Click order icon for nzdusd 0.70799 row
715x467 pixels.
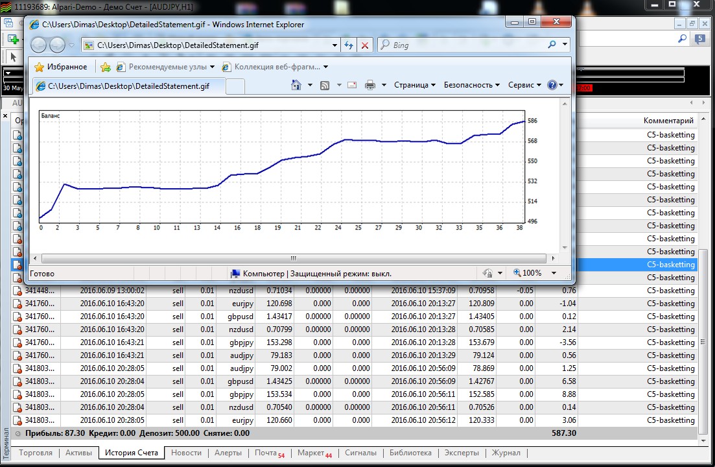click(x=18, y=329)
